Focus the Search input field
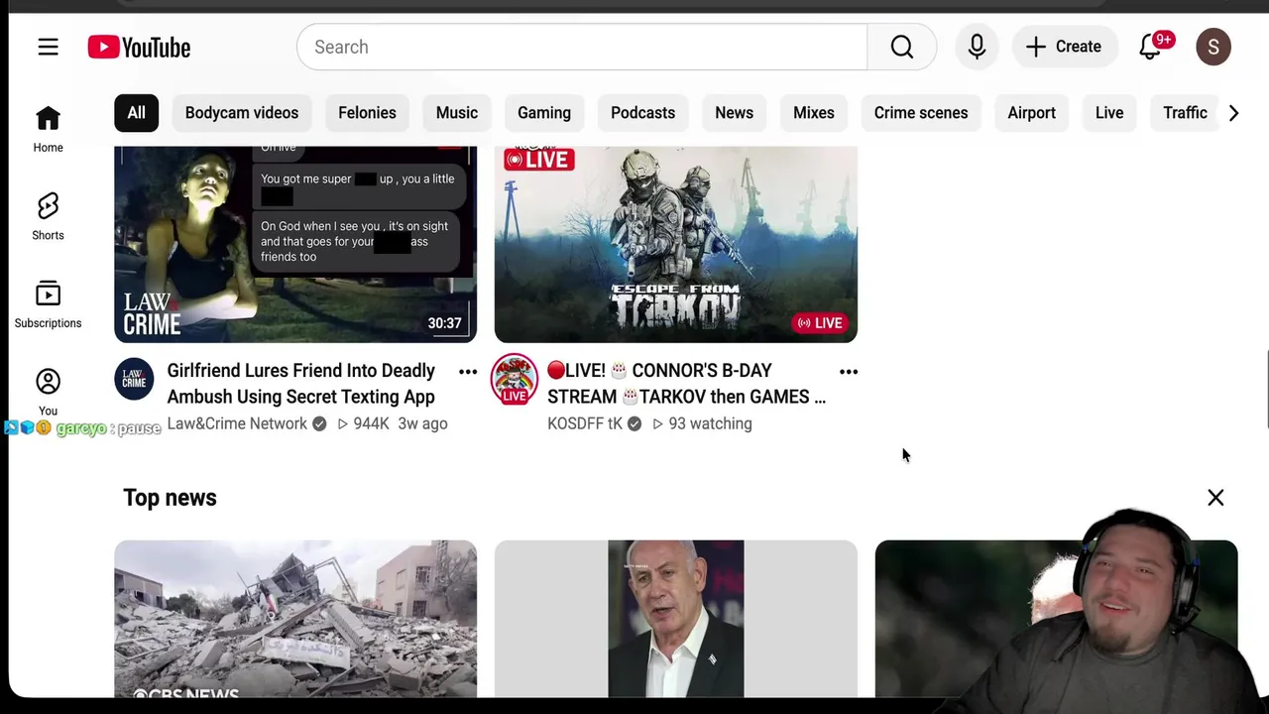The width and height of the screenshot is (1269, 714). tap(582, 47)
